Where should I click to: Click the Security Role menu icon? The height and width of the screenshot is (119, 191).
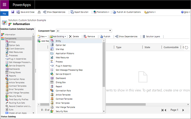52,111
